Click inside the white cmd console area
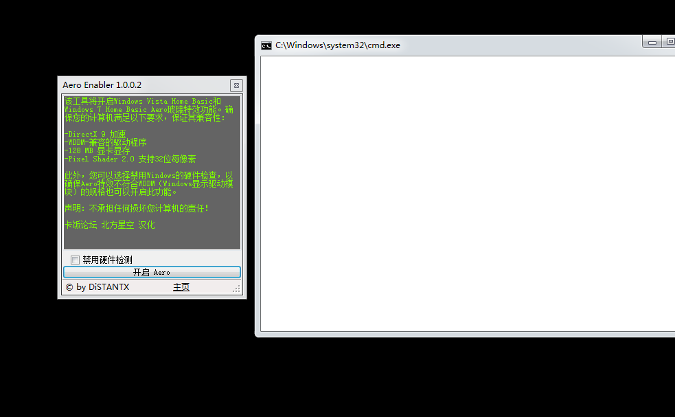675x417 pixels. pyautogui.click(x=467, y=192)
